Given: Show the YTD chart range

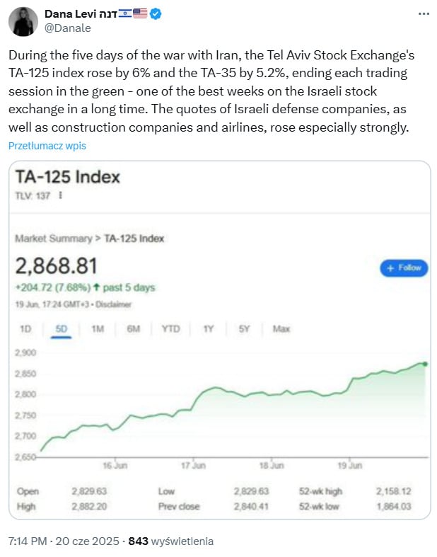Looking at the screenshot, I should coord(170,329).
